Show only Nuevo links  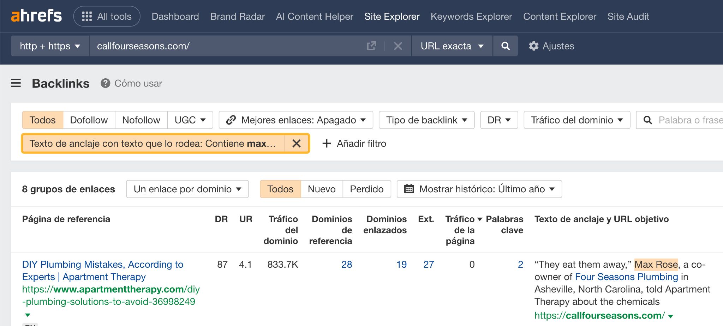[x=321, y=189]
